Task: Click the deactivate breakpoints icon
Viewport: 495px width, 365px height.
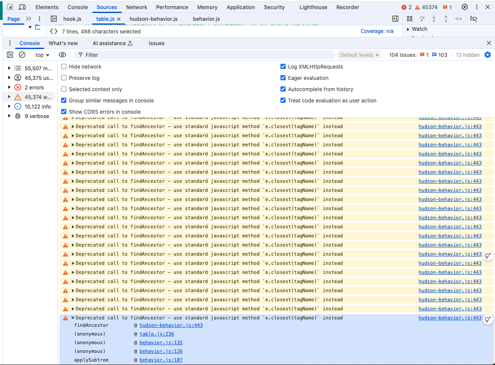Action: [x=473, y=19]
